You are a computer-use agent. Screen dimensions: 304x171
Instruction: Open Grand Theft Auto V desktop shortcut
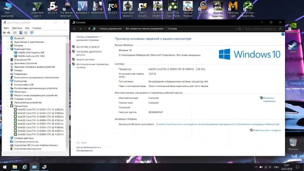(38, 9)
